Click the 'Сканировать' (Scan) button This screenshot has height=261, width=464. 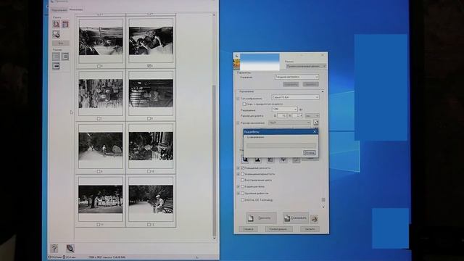296,218
